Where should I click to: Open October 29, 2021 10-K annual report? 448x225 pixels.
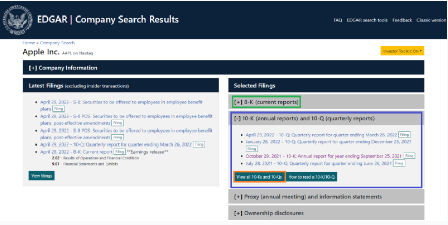(x=324, y=156)
